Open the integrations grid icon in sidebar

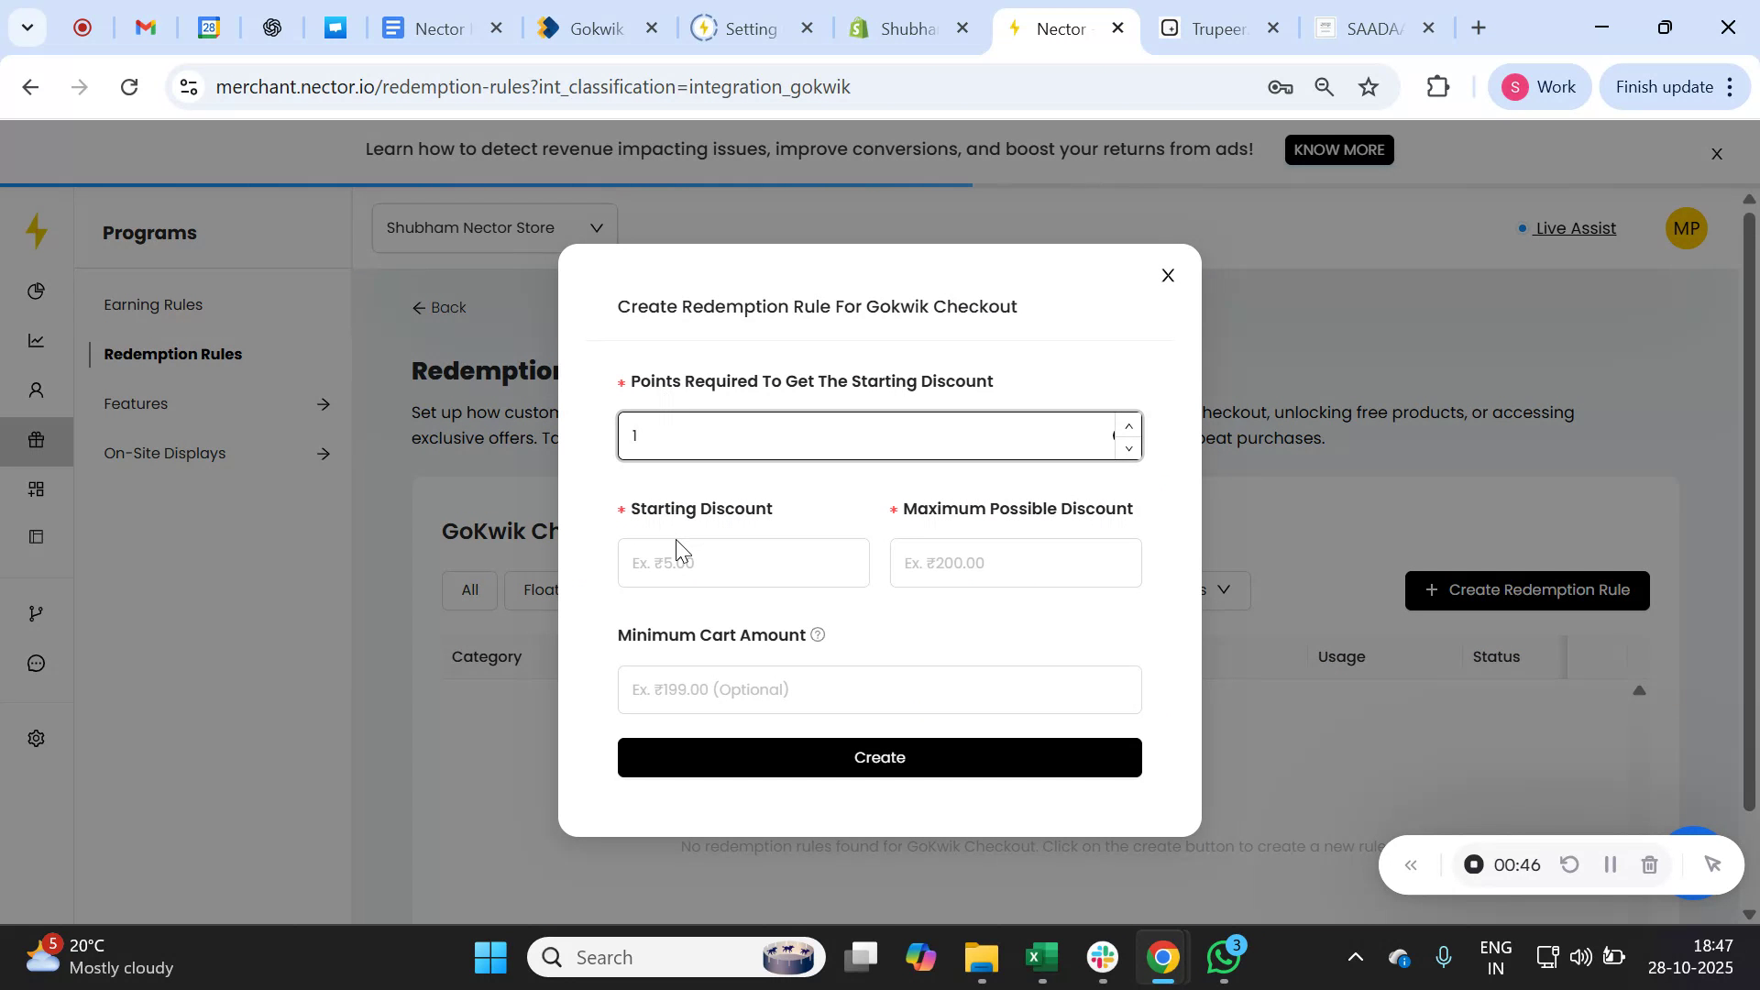coord(36,489)
